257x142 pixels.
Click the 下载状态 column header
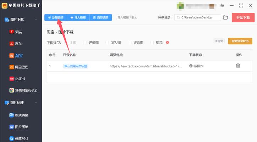point(196,55)
